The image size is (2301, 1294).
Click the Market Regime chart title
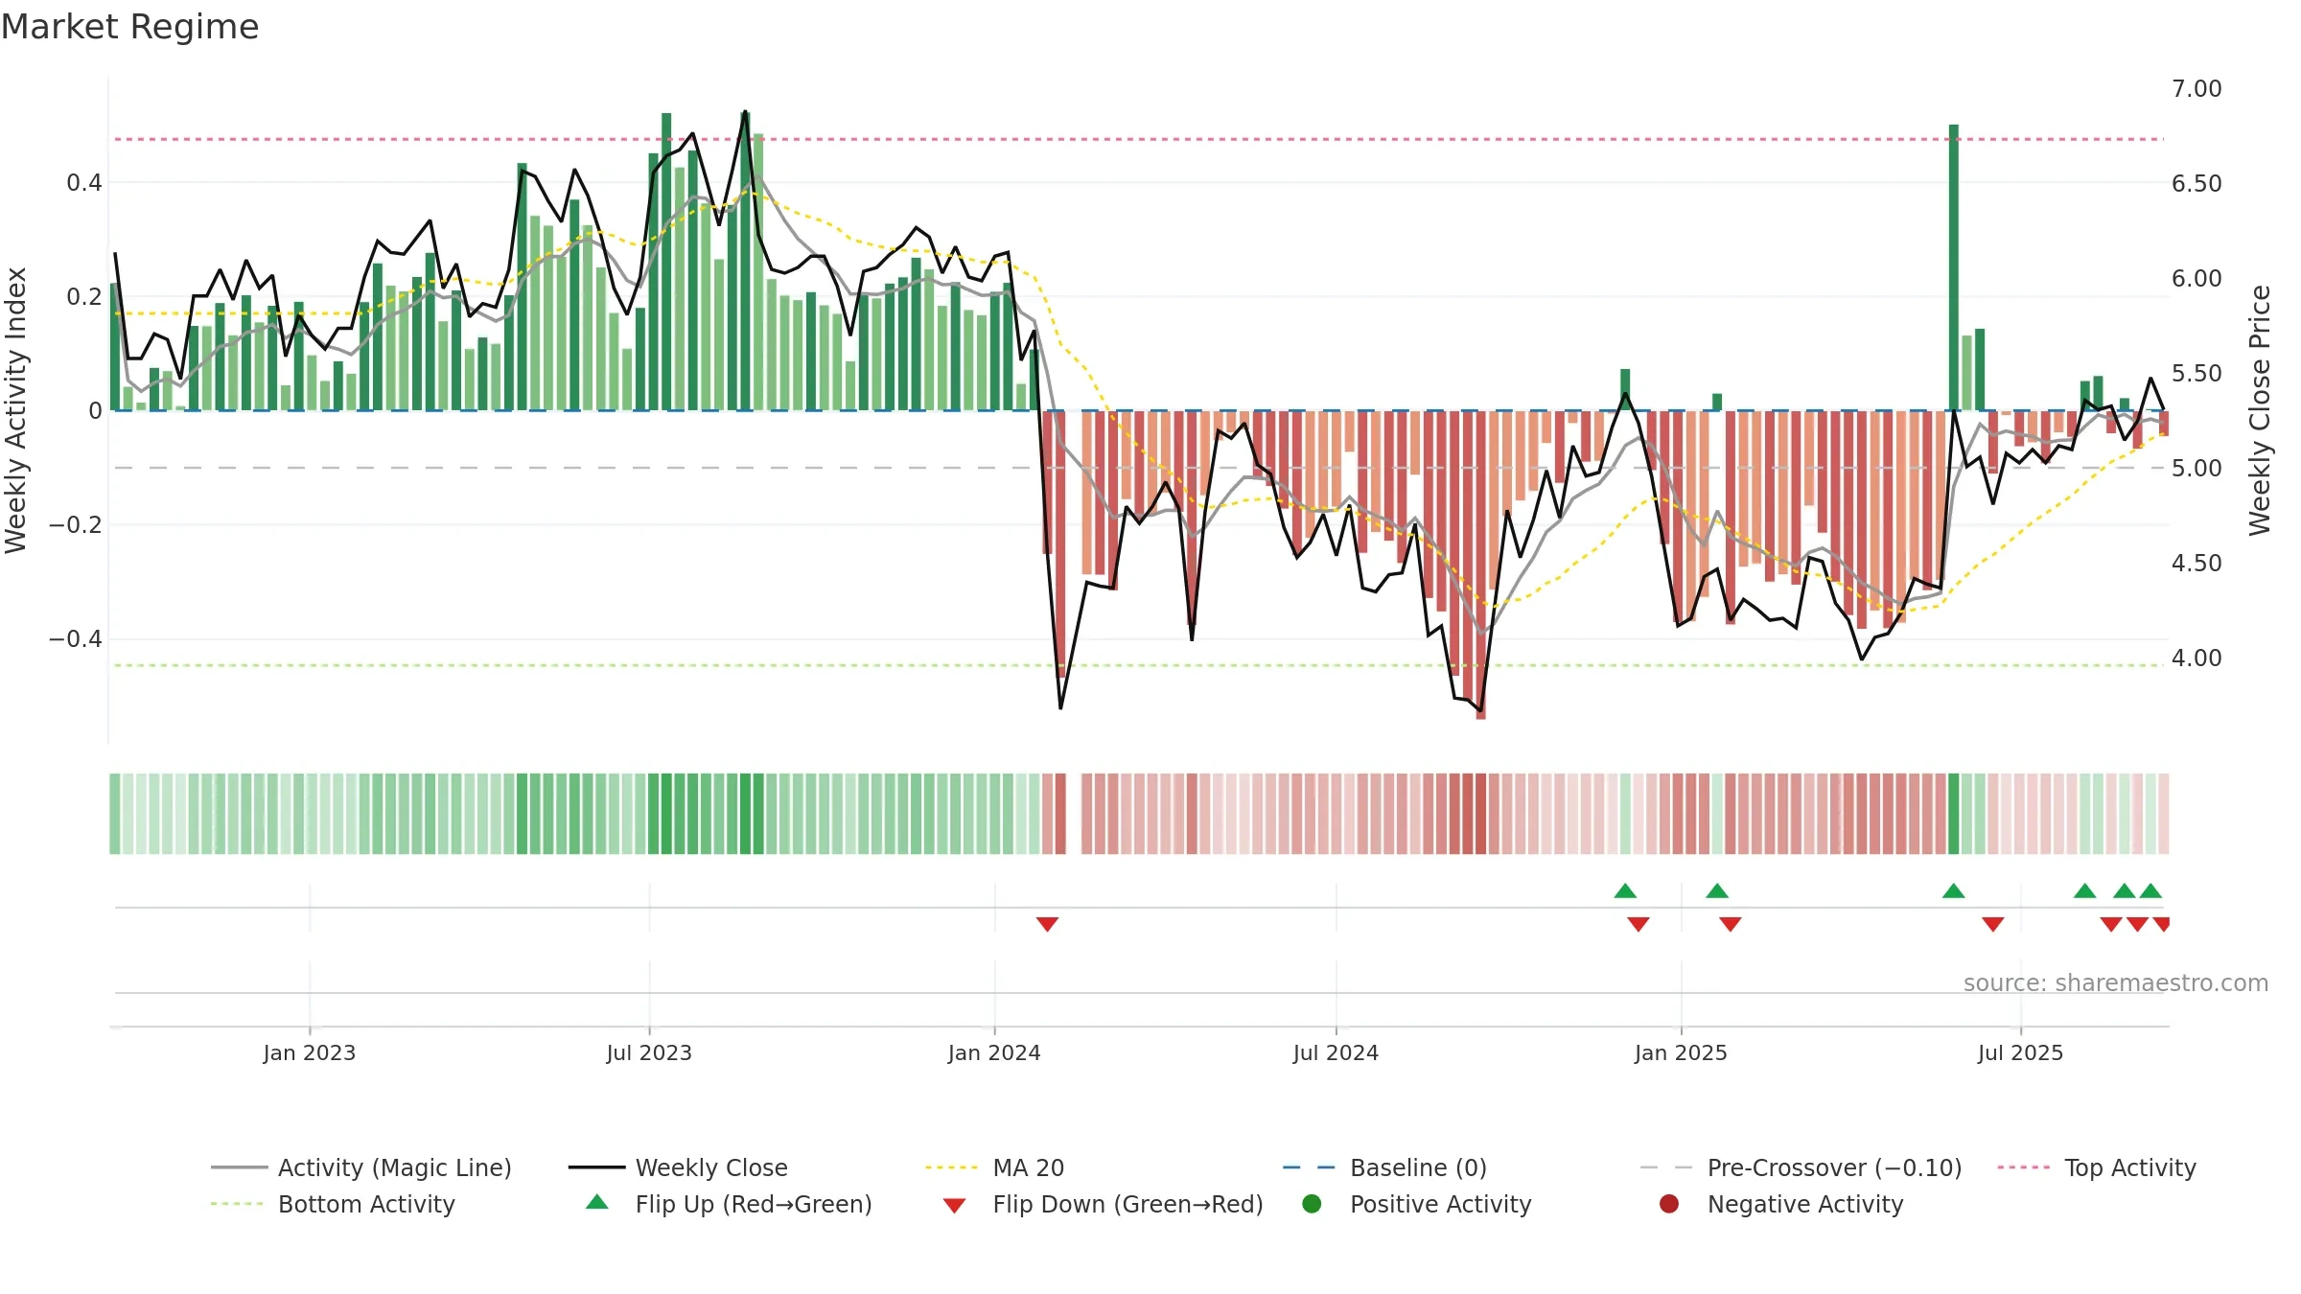(129, 27)
